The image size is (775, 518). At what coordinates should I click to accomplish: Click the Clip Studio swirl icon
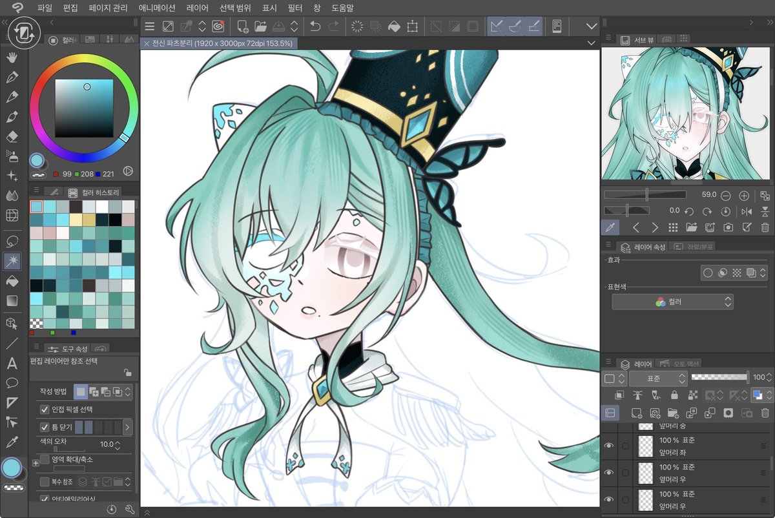218,26
